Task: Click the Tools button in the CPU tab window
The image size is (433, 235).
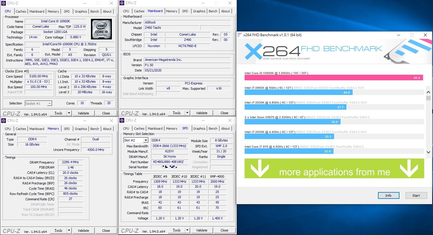Action: [58, 113]
